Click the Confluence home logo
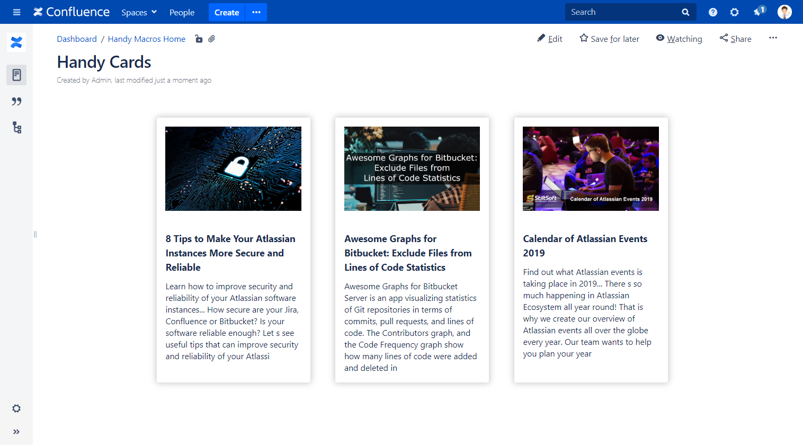Screen dimensions: 803x445 [x=71, y=12]
